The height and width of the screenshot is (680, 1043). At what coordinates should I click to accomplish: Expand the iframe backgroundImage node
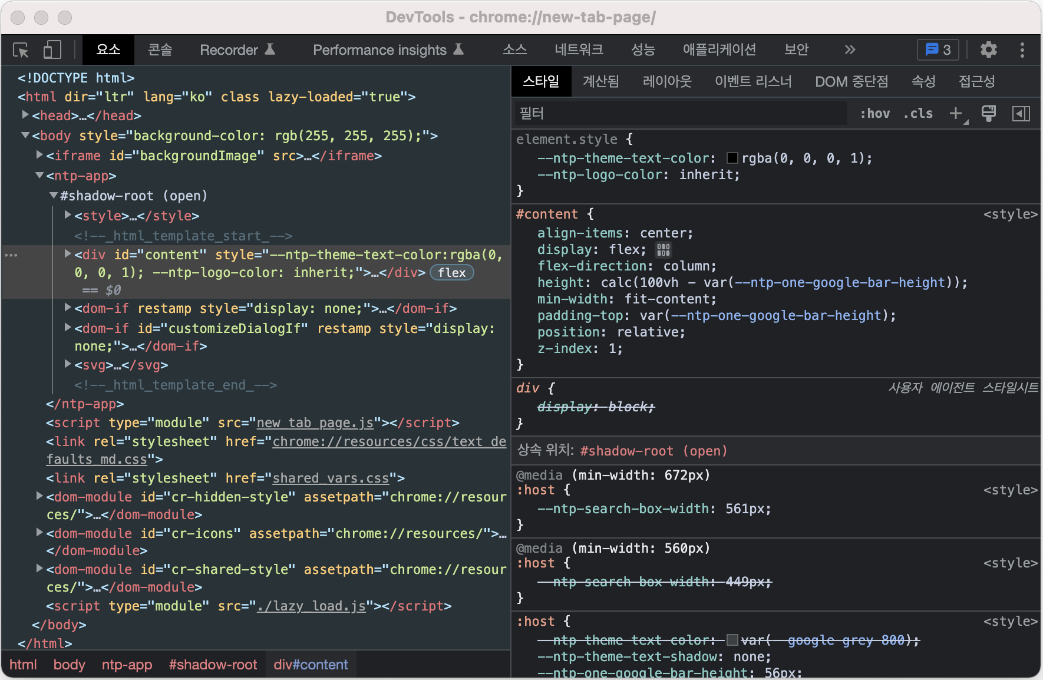(x=39, y=154)
